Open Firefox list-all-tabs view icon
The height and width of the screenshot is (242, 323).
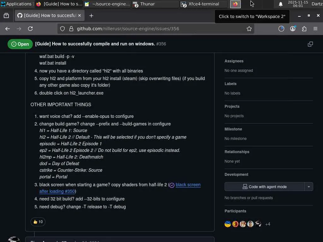(x=6, y=16)
